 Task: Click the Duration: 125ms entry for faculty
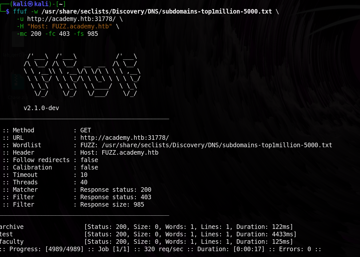[263, 242]
